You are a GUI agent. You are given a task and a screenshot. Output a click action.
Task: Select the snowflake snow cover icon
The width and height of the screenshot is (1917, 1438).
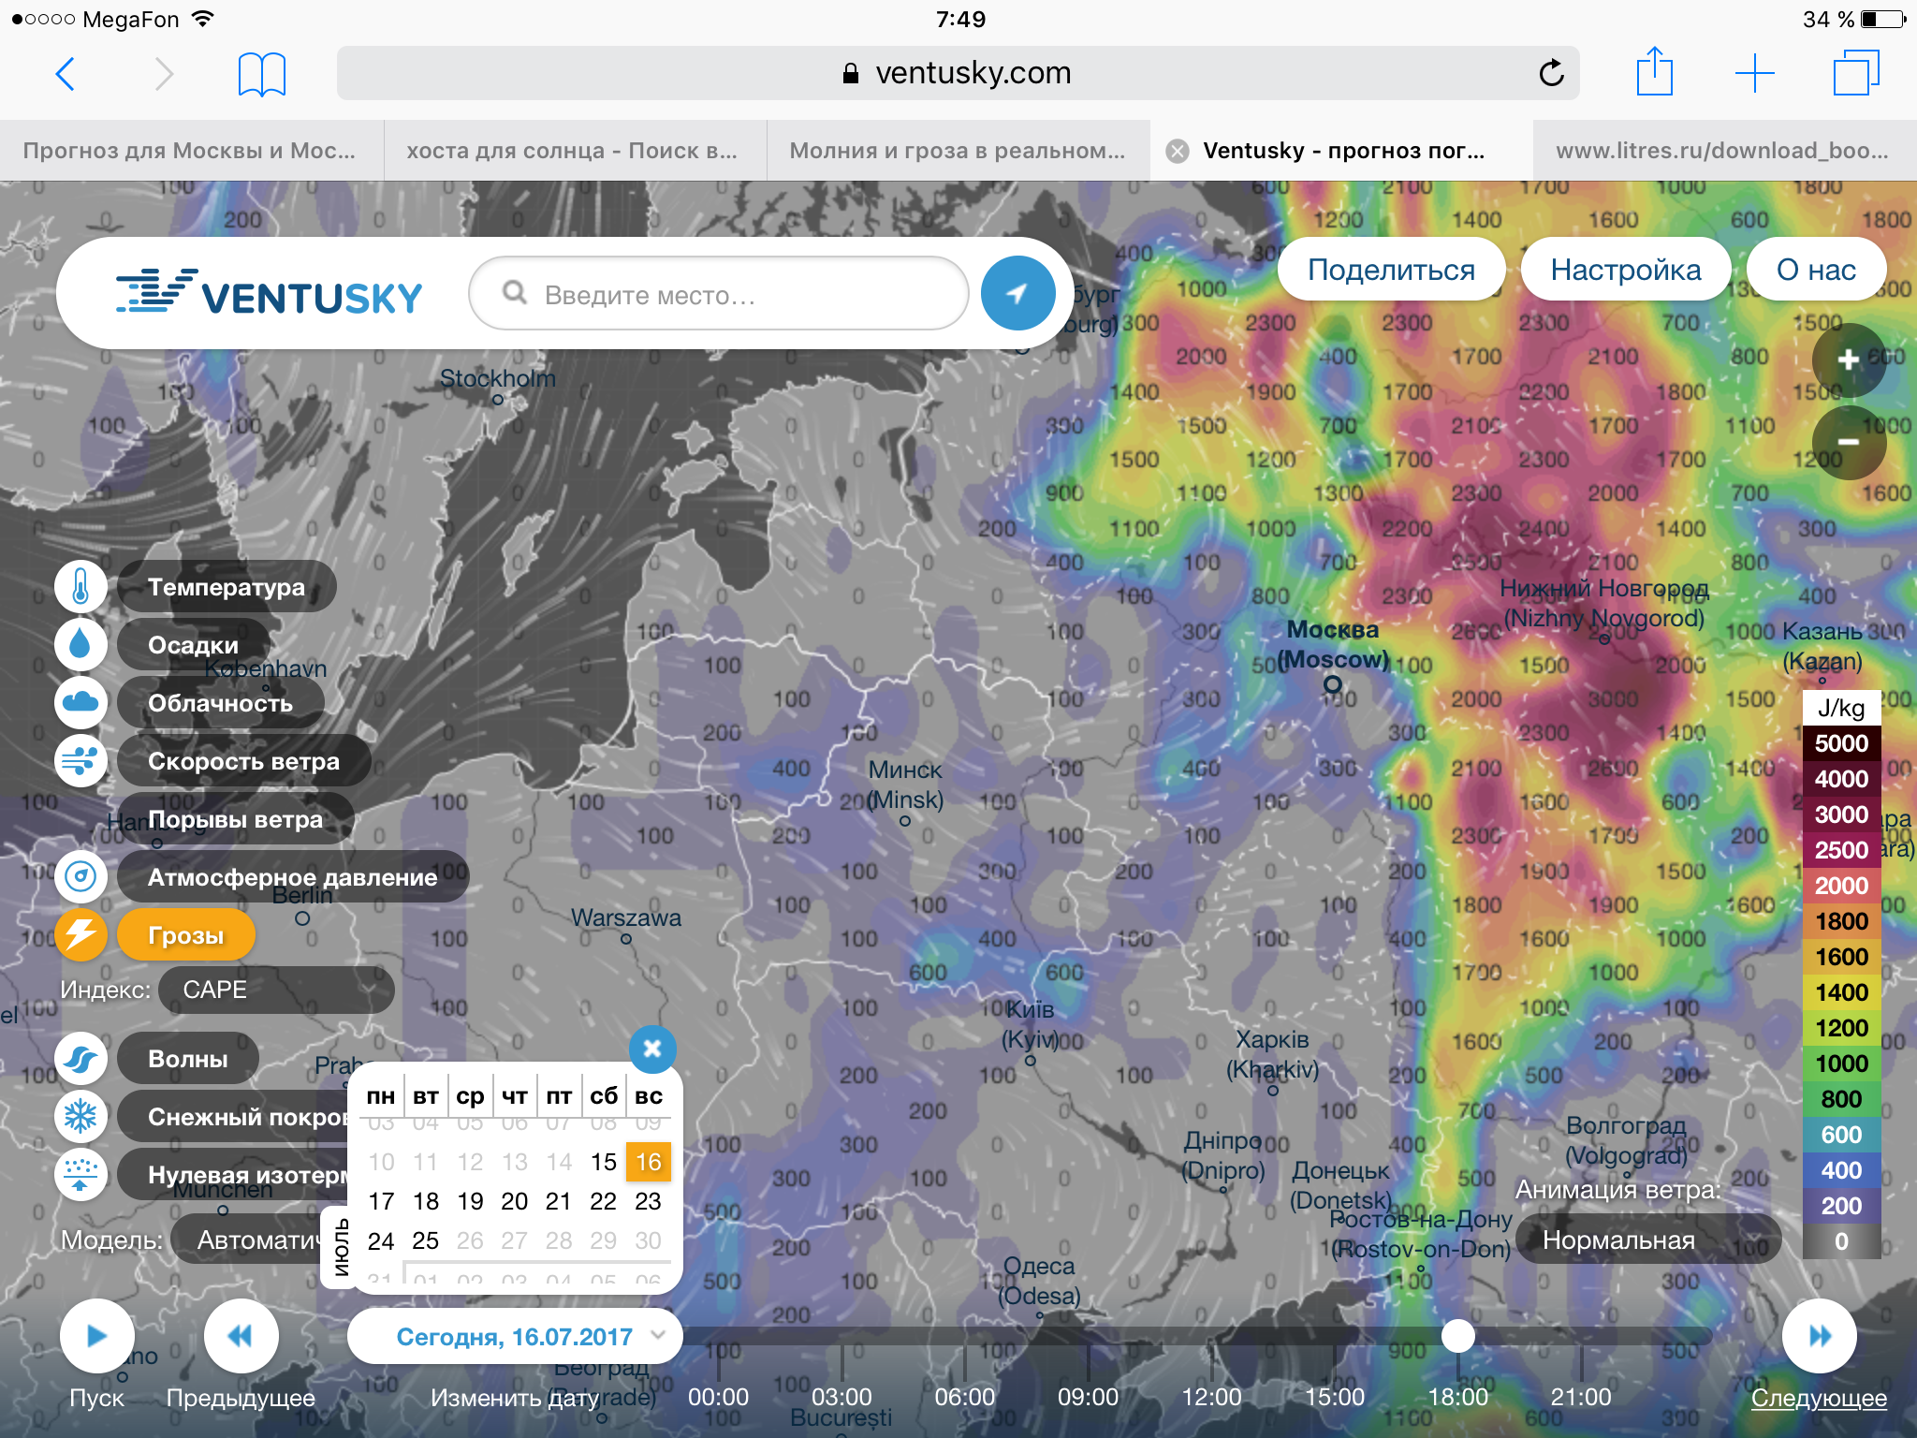pos(80,1117)
